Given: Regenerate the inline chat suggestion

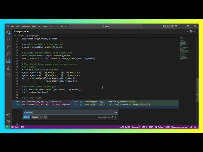Looking at the screenshot, I should (45, 117).
